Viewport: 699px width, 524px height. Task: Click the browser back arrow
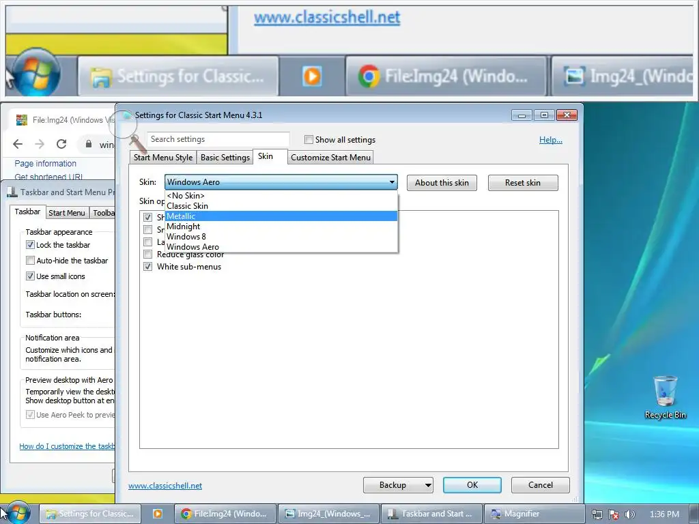pyautogui.click(x=18, y=144)
